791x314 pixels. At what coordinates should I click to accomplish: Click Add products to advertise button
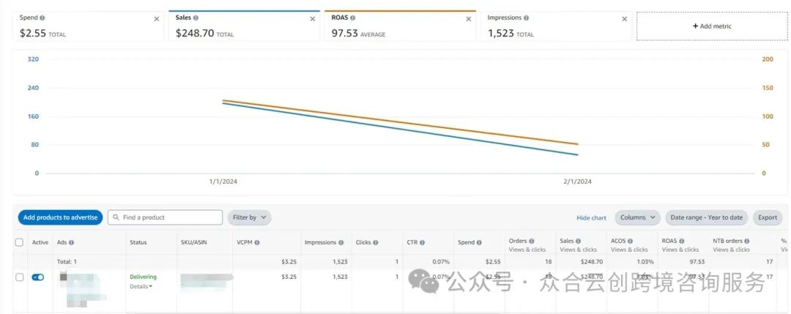tap(60, 217)
